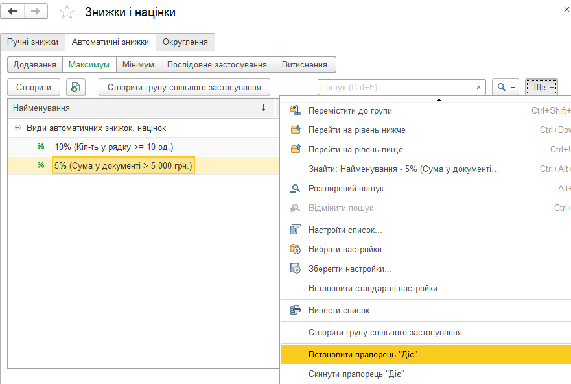Click the Вибрати настройки folder-gear icon
The height and width of the screenshot is (384, 571).
pyautogui.click(x=296, y=249)
